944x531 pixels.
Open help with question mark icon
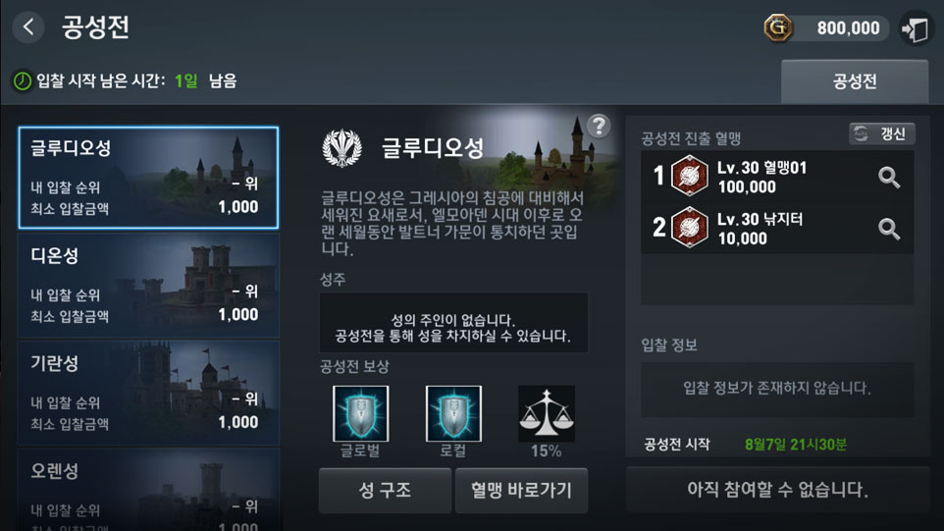click(x=599, y=127)
